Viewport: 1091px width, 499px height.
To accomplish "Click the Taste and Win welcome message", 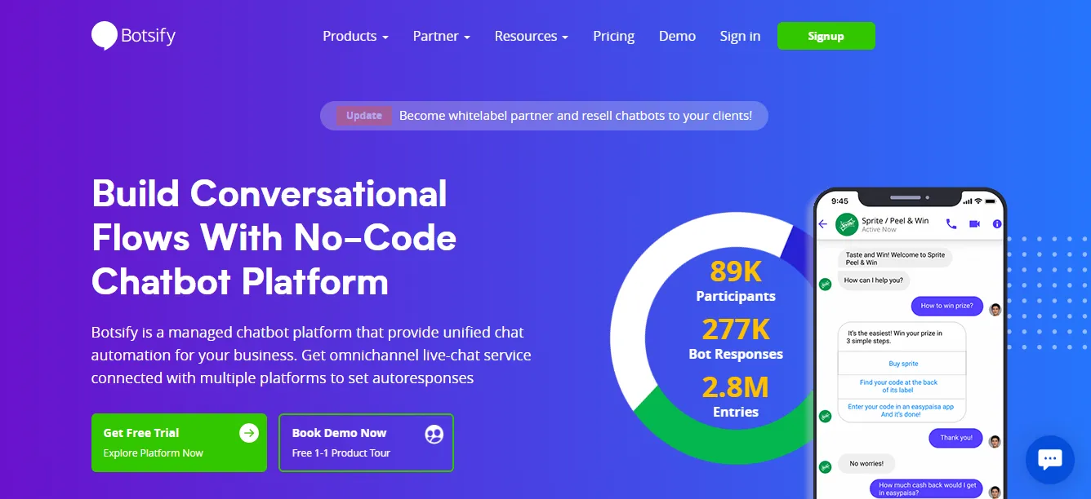I will [895, 258].
